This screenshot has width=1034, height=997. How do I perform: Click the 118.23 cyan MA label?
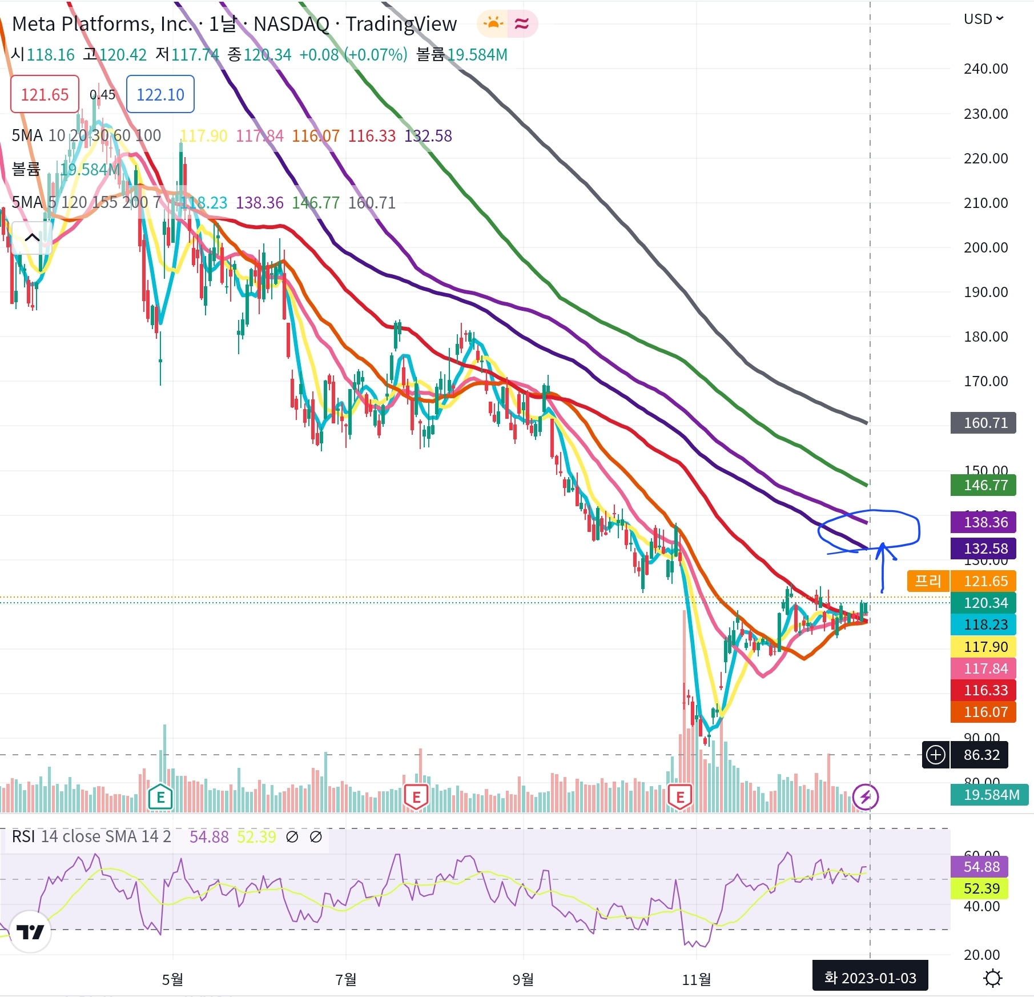tap(984, 624)
